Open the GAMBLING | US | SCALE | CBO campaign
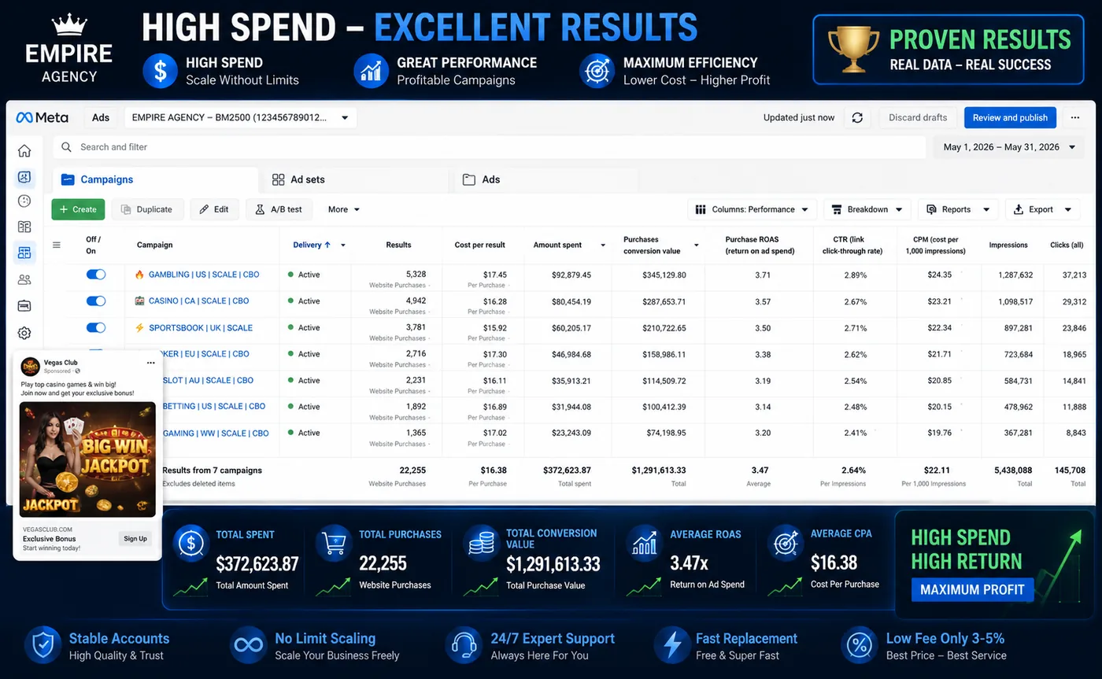The width and height of the screenshot is (1102, 679). pos(204,275)
